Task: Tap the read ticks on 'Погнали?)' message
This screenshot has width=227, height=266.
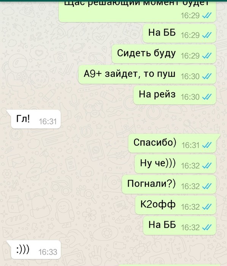Action: tap(207, 186)
